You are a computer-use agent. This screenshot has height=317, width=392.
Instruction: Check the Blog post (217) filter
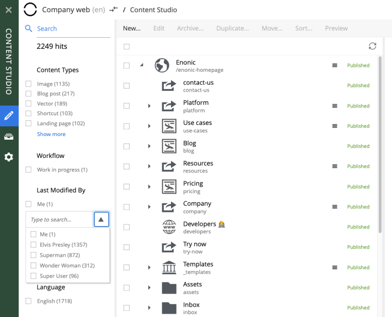29,94
